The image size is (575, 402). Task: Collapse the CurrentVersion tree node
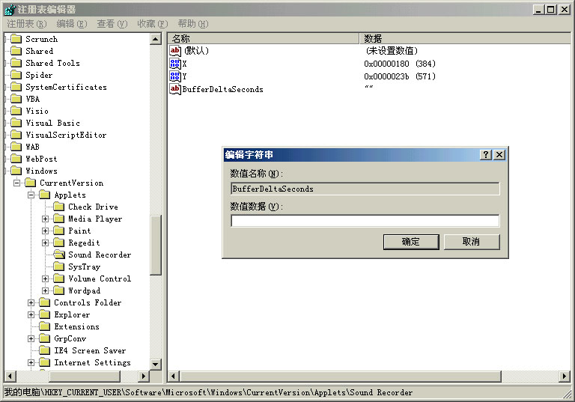17,183
